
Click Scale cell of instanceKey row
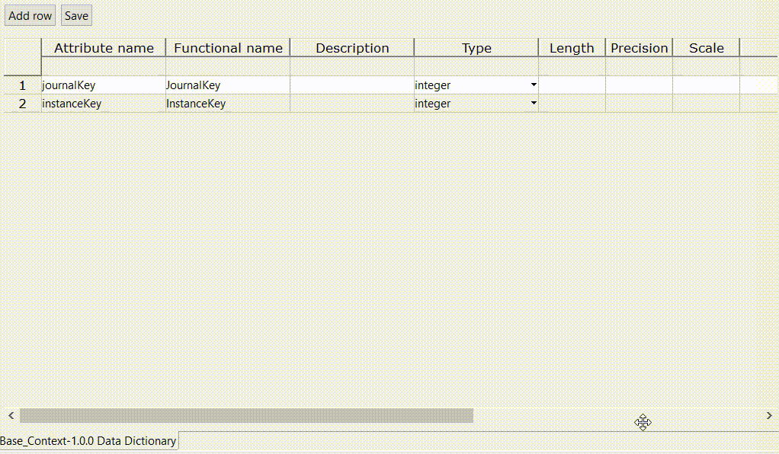coord(706,104)
